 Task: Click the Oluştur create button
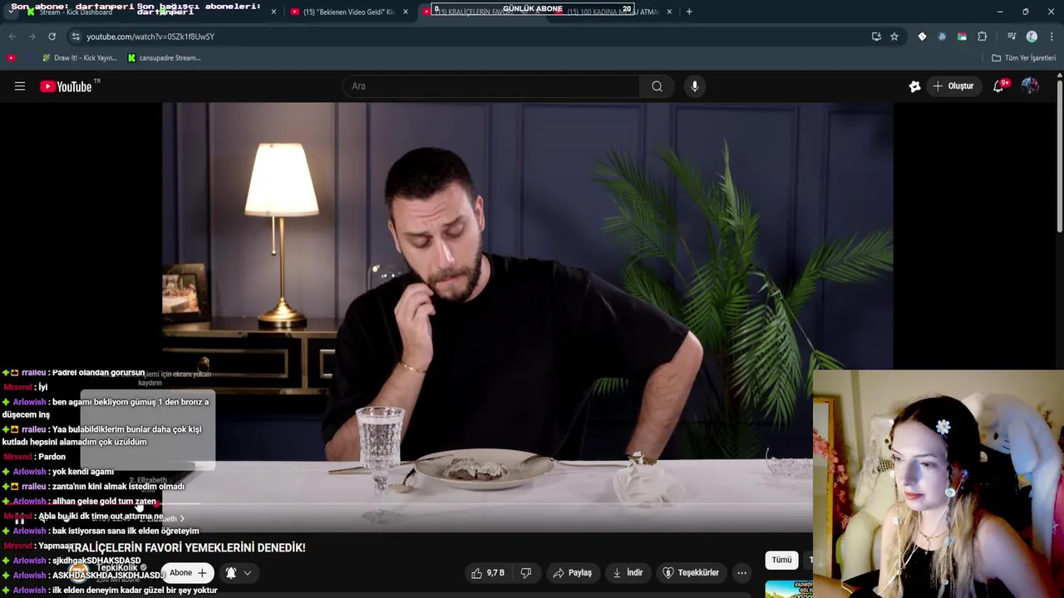[x=953, y=86]
